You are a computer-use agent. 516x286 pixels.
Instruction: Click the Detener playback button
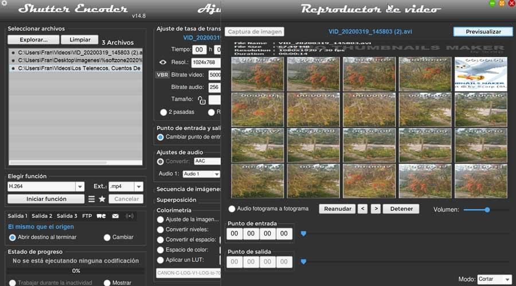click(x=401, y=208)
